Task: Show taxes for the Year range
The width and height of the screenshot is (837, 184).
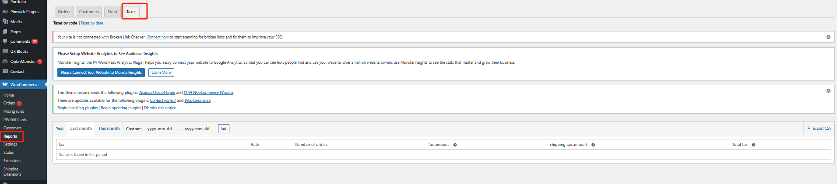Action: (x=60, y=128)
